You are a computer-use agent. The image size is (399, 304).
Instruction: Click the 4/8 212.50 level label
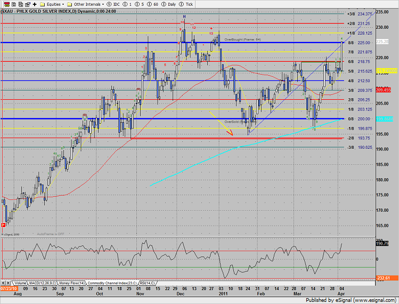point(359,81)
